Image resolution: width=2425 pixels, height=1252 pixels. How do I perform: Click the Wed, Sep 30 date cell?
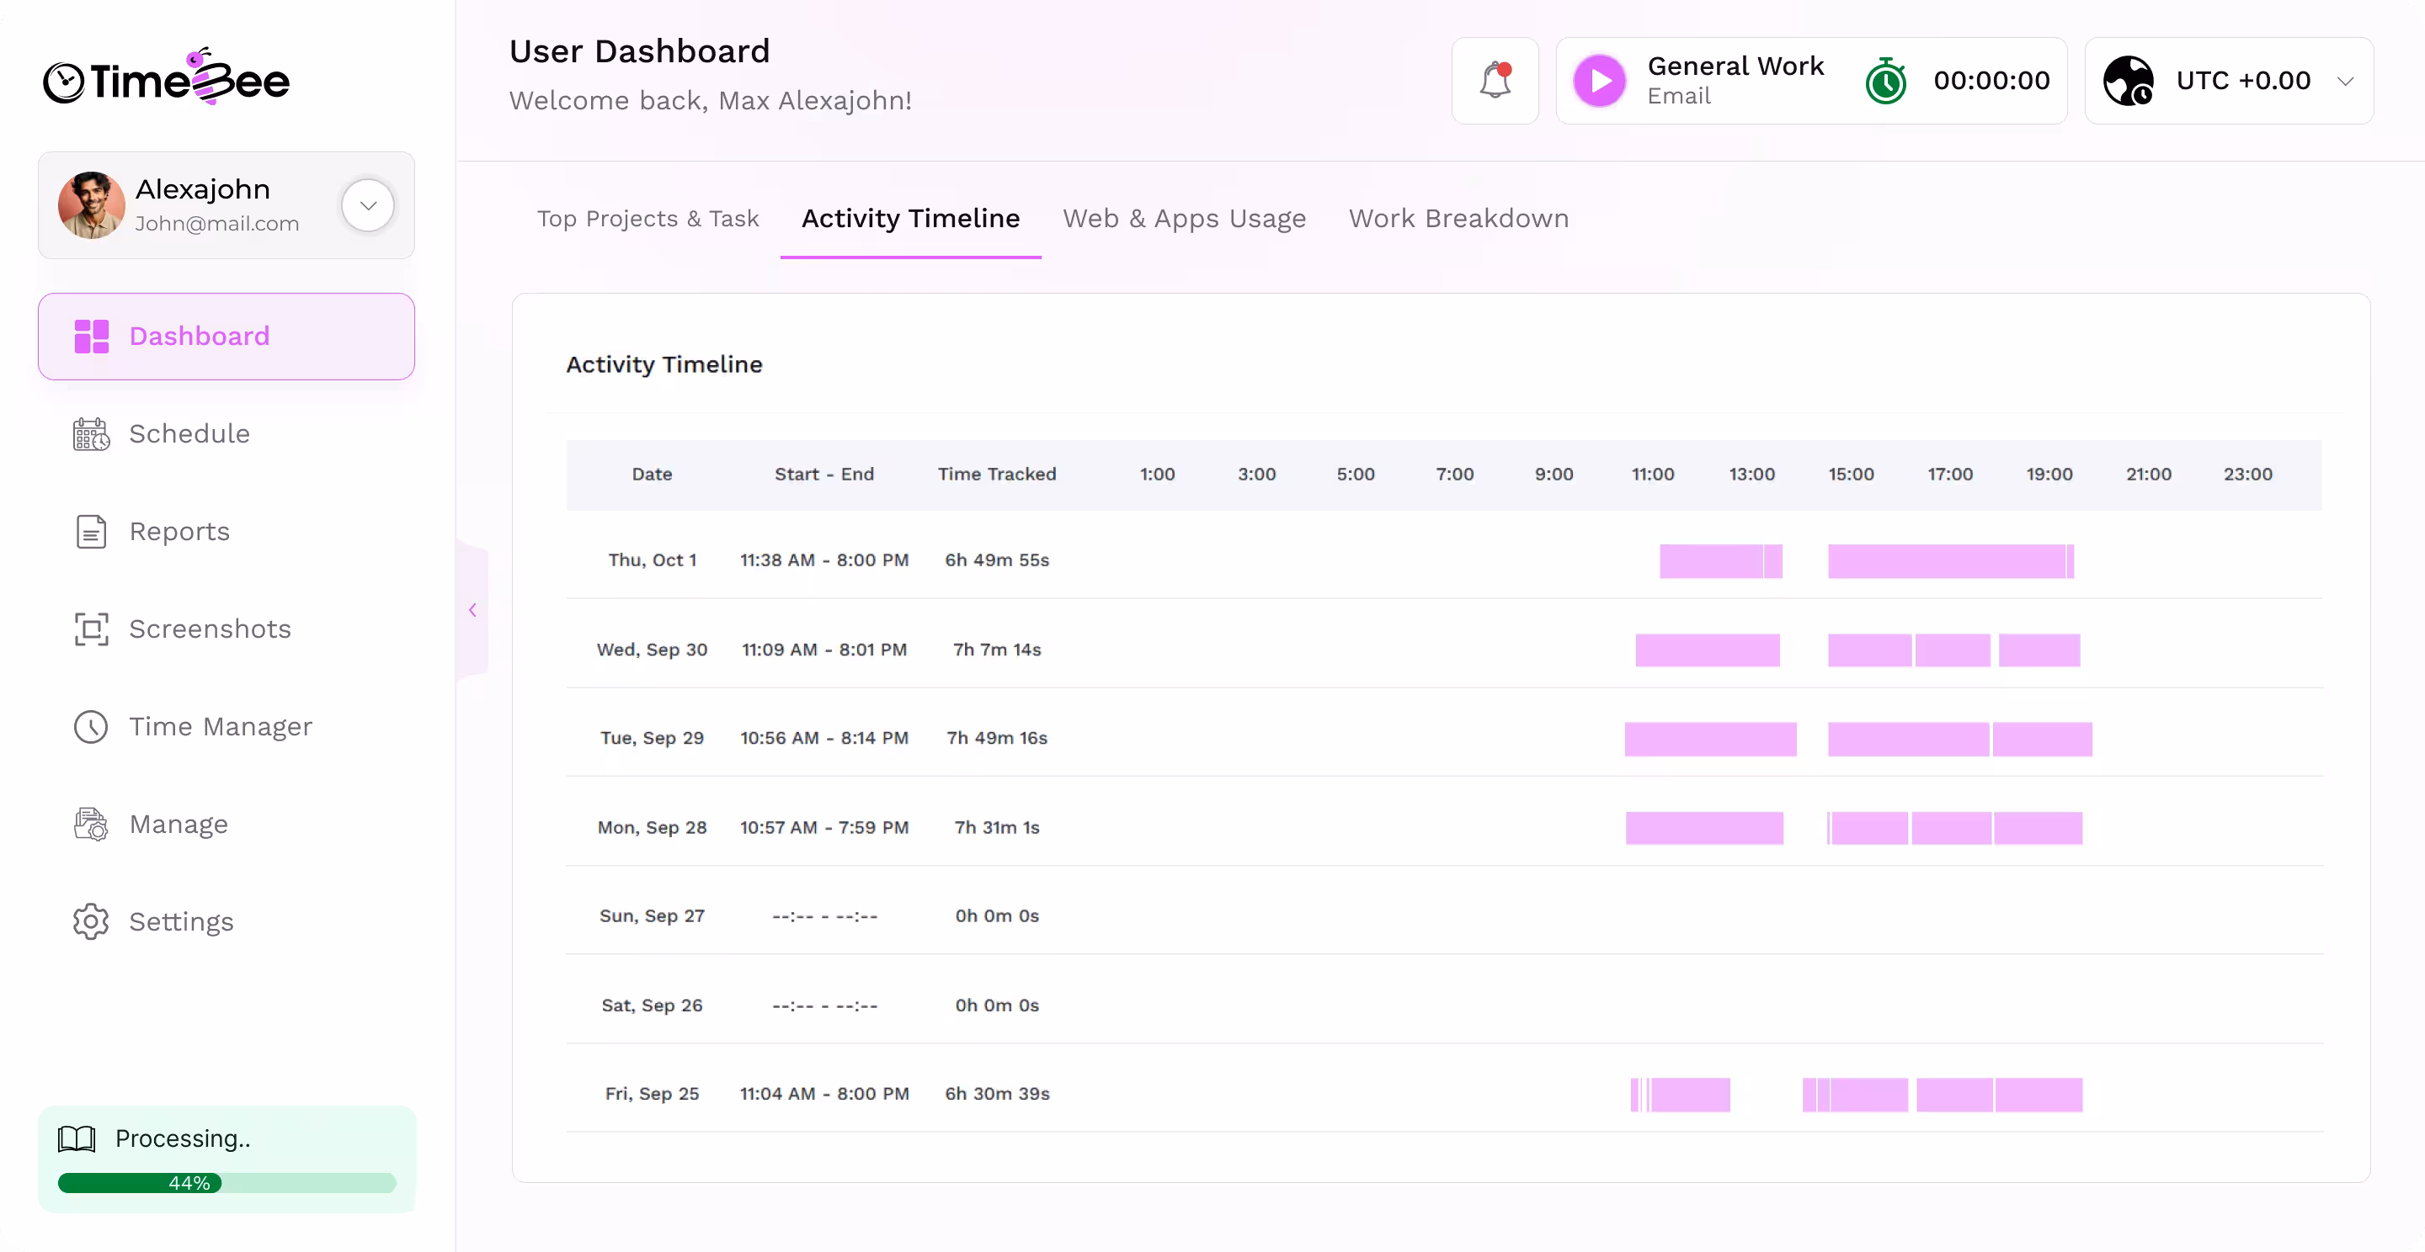tap(652, 650)
